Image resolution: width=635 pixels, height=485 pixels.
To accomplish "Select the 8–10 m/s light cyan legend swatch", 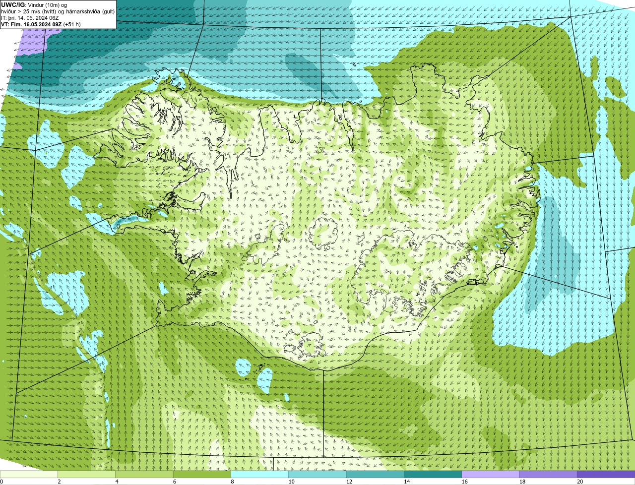I will pos(260,474).
